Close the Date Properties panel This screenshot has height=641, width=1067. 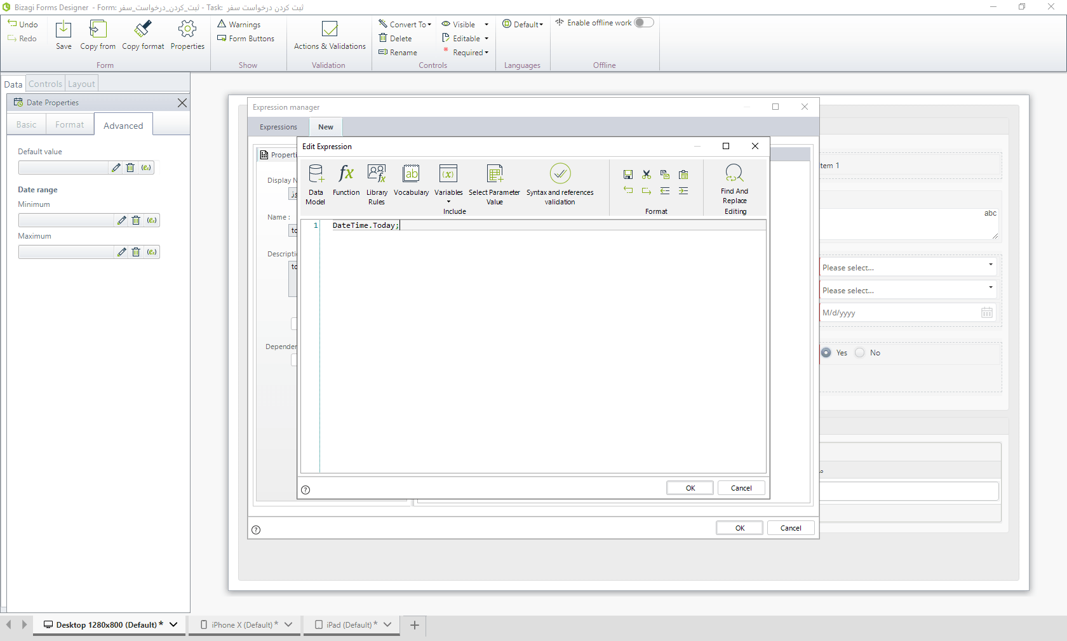pos(182,103)
